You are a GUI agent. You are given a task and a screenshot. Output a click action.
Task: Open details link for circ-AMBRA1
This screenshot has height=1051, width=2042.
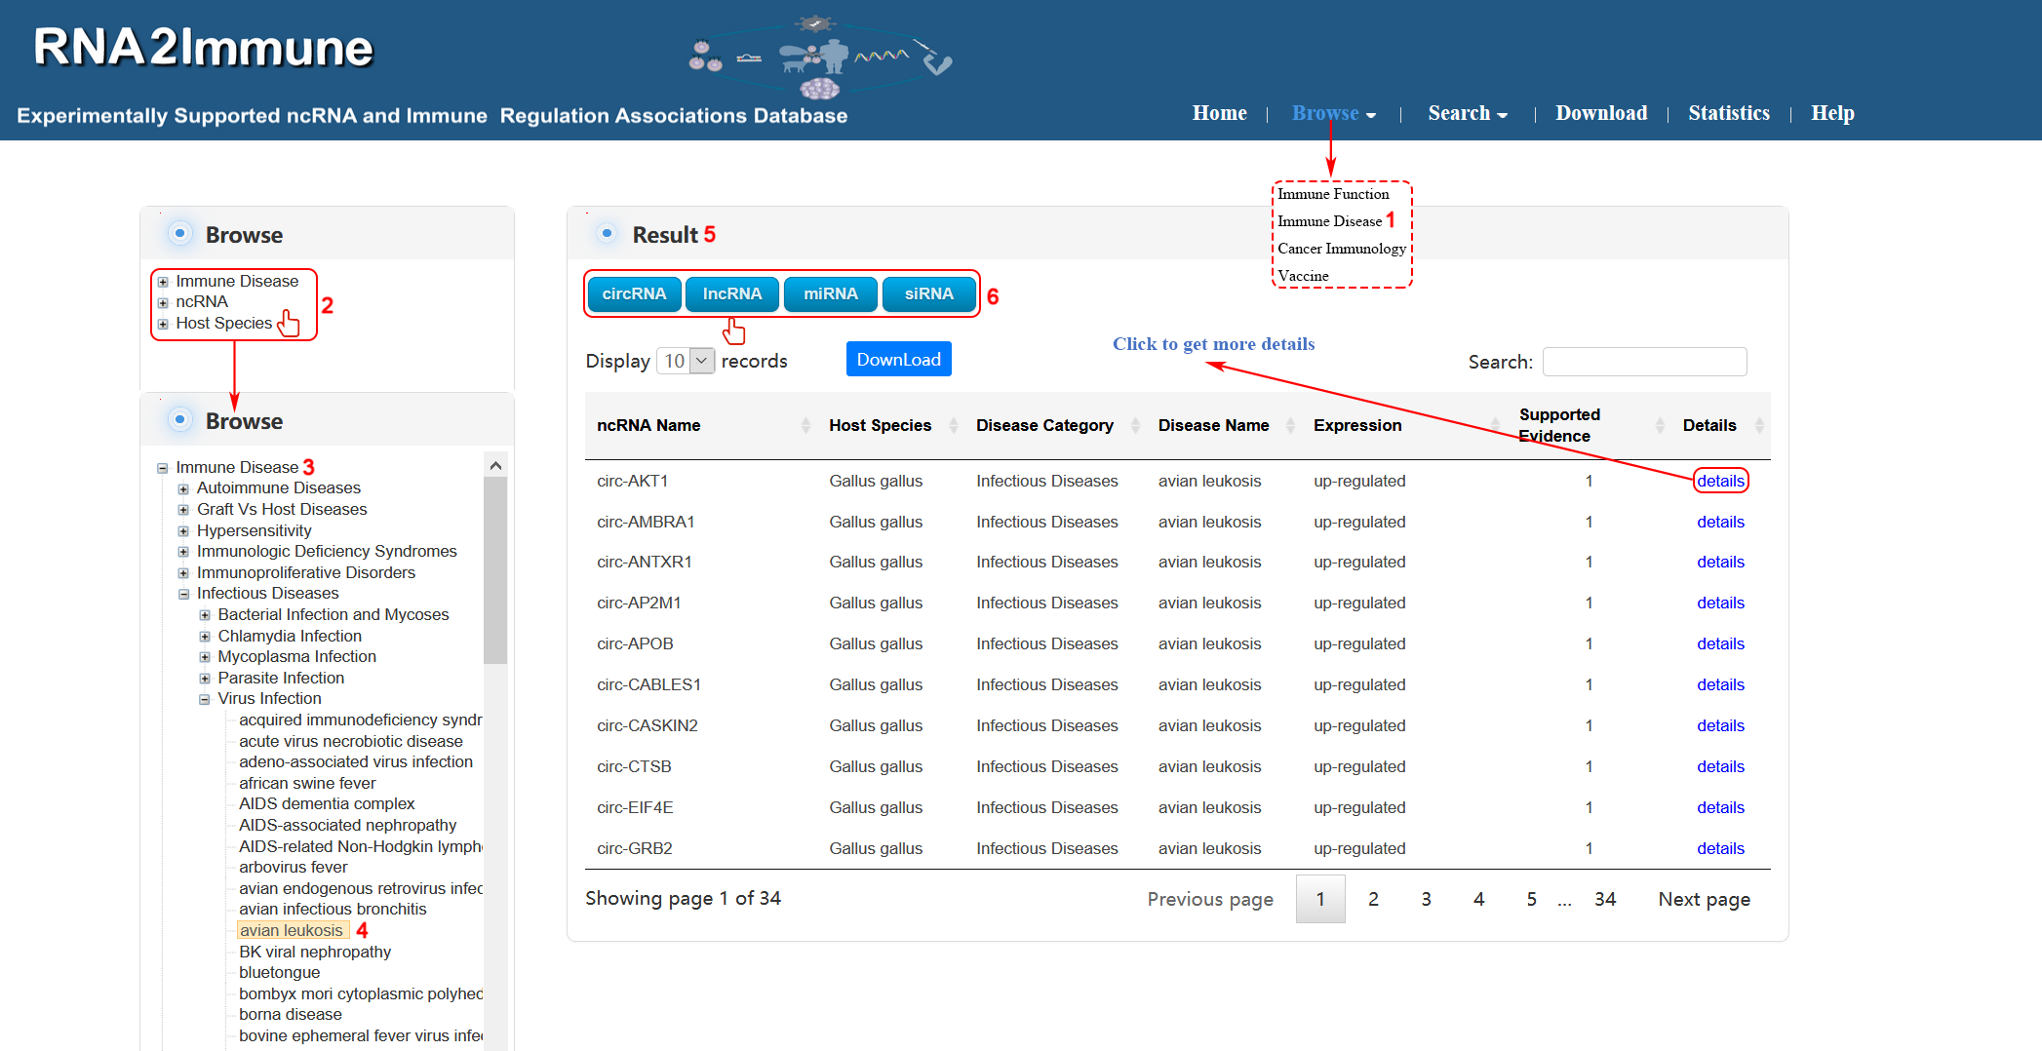pyautogui.click(x=1720, y=522)
